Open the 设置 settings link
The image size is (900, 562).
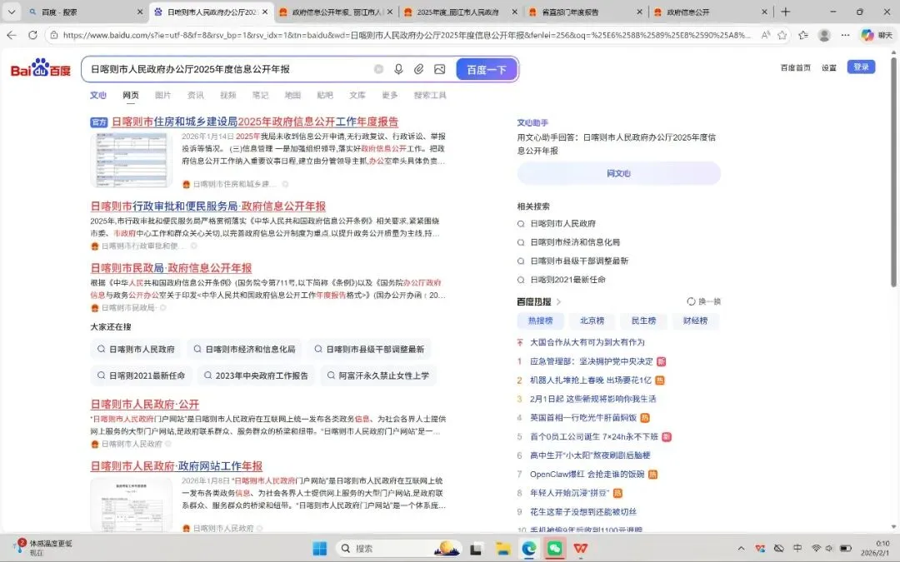(829, 67)
